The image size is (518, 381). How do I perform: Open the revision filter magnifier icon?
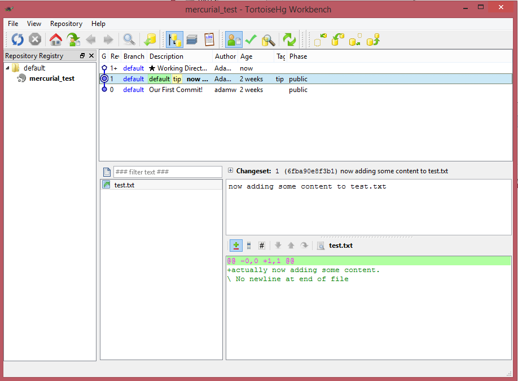tap(129, 40)
